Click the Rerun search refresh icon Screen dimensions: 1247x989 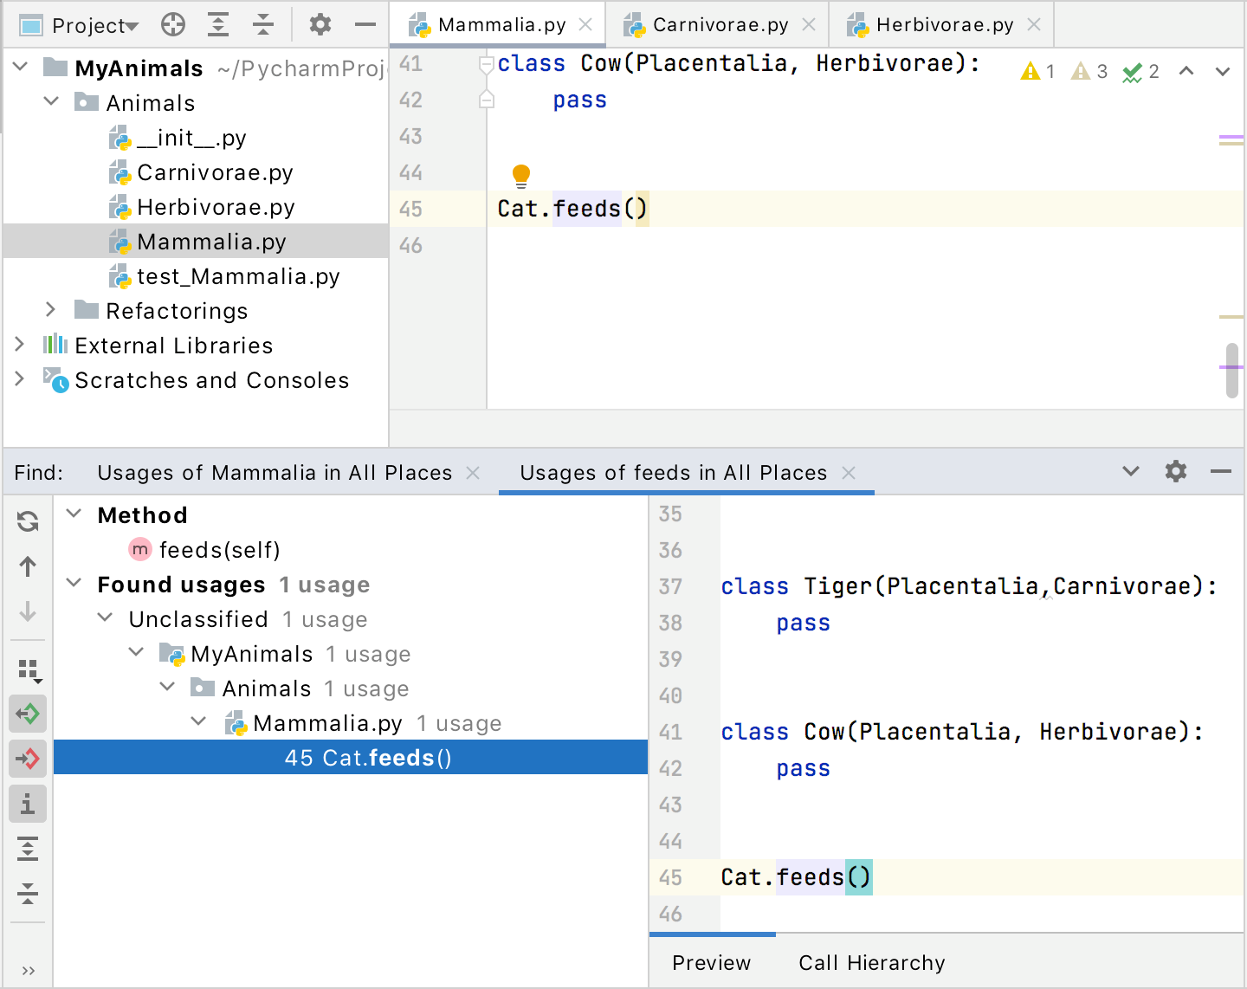coord(28,520)
